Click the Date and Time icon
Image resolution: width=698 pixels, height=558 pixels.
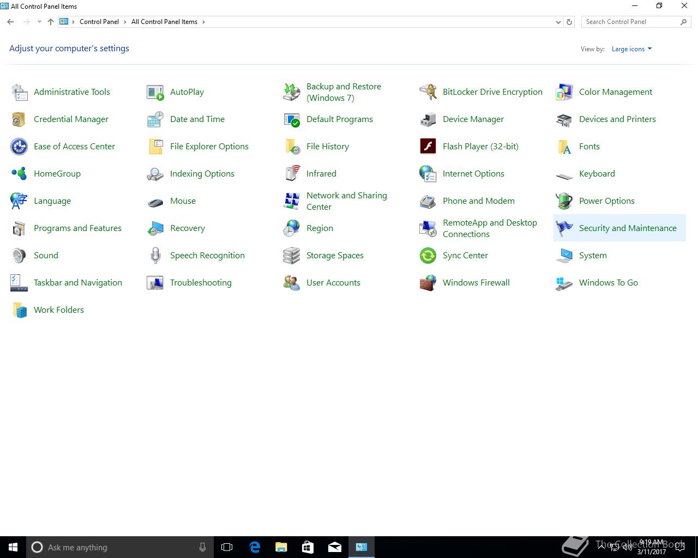pyautogui.click(x=155, y=119)
